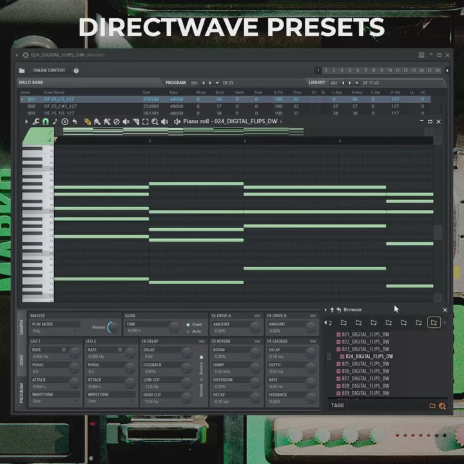
Task: Toggle the FX Reverb enable switch
Action: point(257,341)
